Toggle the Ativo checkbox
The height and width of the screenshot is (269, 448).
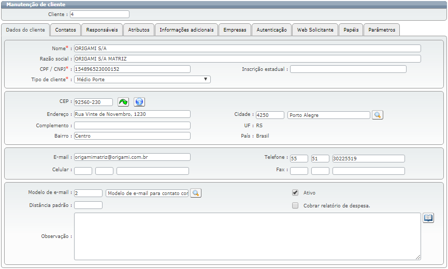click(x=295, y=192)
